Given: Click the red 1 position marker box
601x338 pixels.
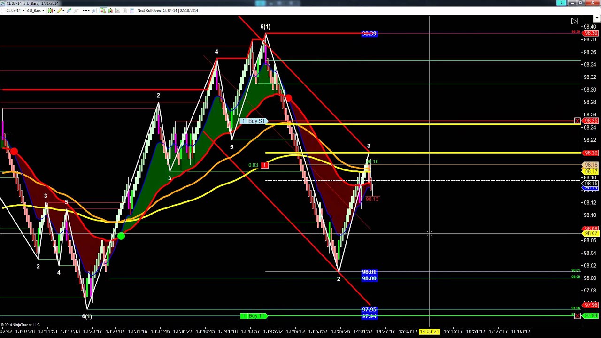Looking at the screenshot, I should [x=264, y=165].
